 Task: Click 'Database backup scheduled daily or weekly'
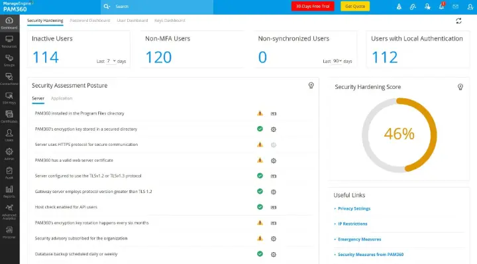tap(76, 254)
